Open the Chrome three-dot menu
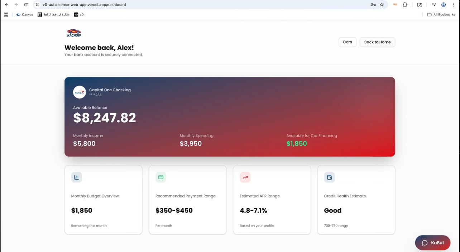The width and height of the screenshot is (460, 252). 453,5
